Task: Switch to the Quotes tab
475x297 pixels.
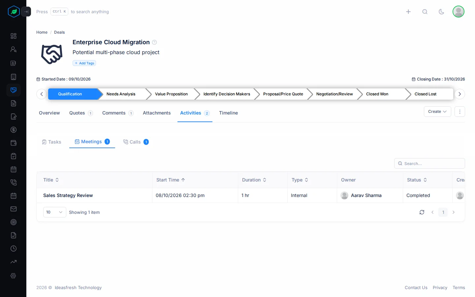Action: pyautogui.click(x=81, y=113)
